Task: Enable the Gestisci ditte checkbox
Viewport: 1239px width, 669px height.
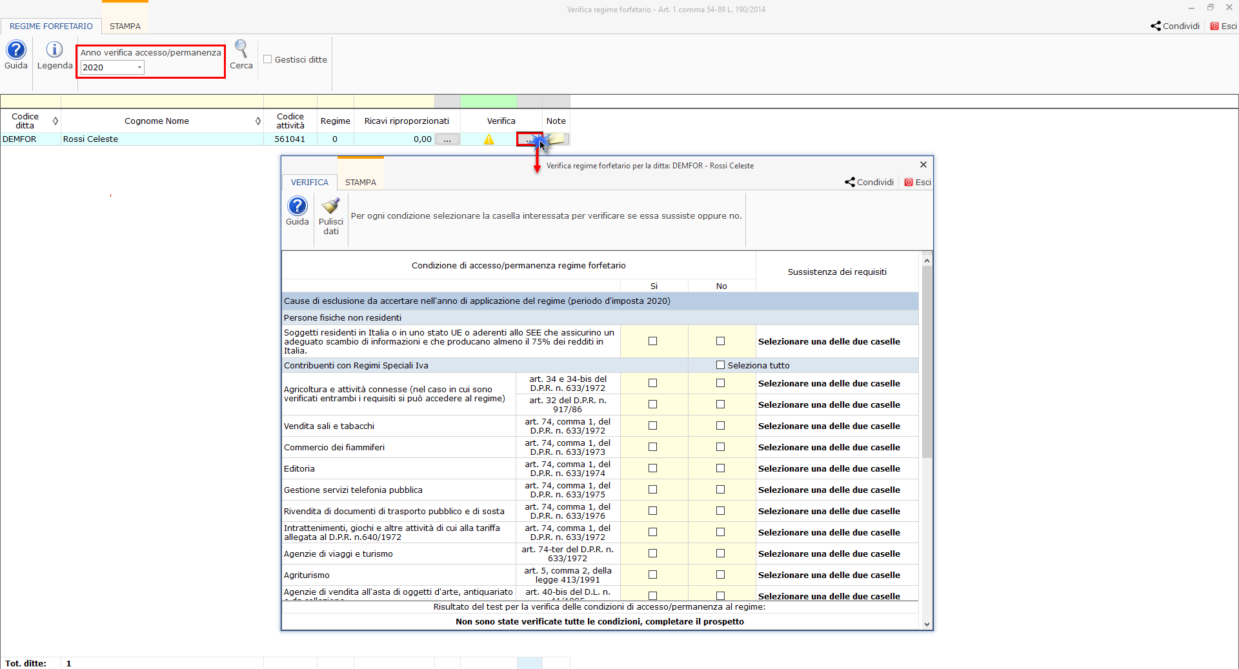Action: click(268, 59)
